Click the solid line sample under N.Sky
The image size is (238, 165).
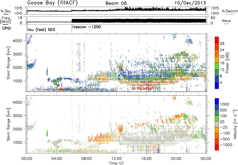click(6, 14)
